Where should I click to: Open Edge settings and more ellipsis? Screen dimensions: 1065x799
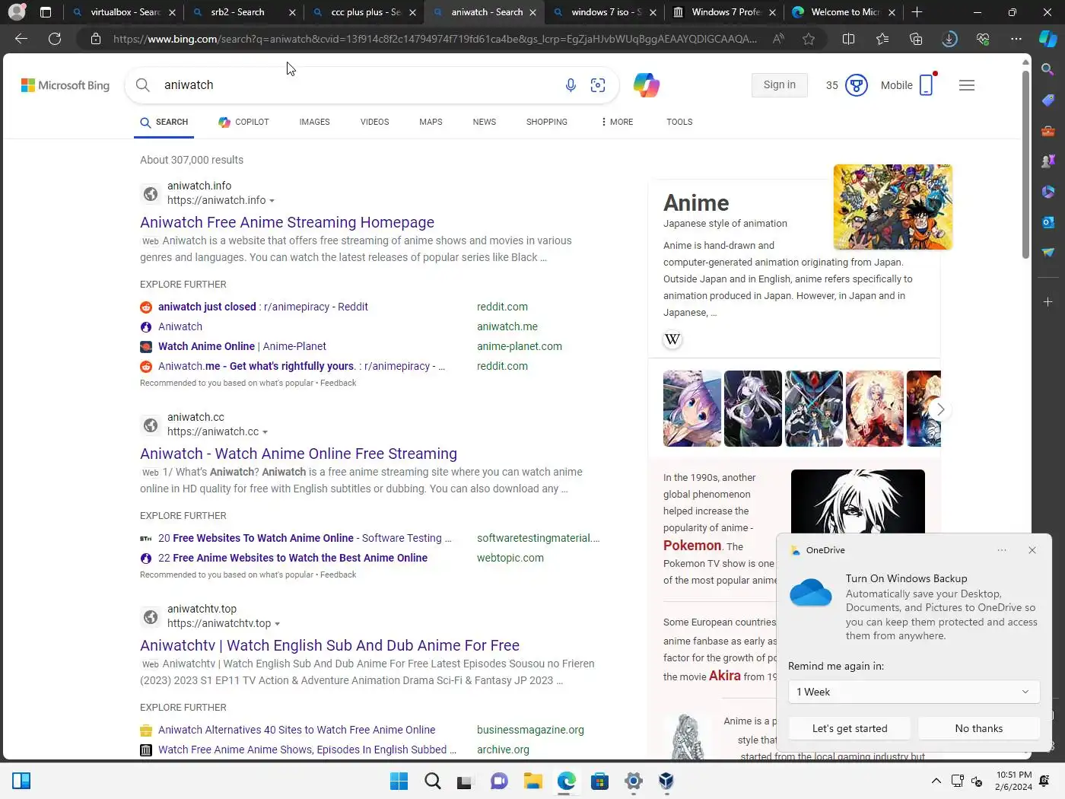coord(1016,39)
